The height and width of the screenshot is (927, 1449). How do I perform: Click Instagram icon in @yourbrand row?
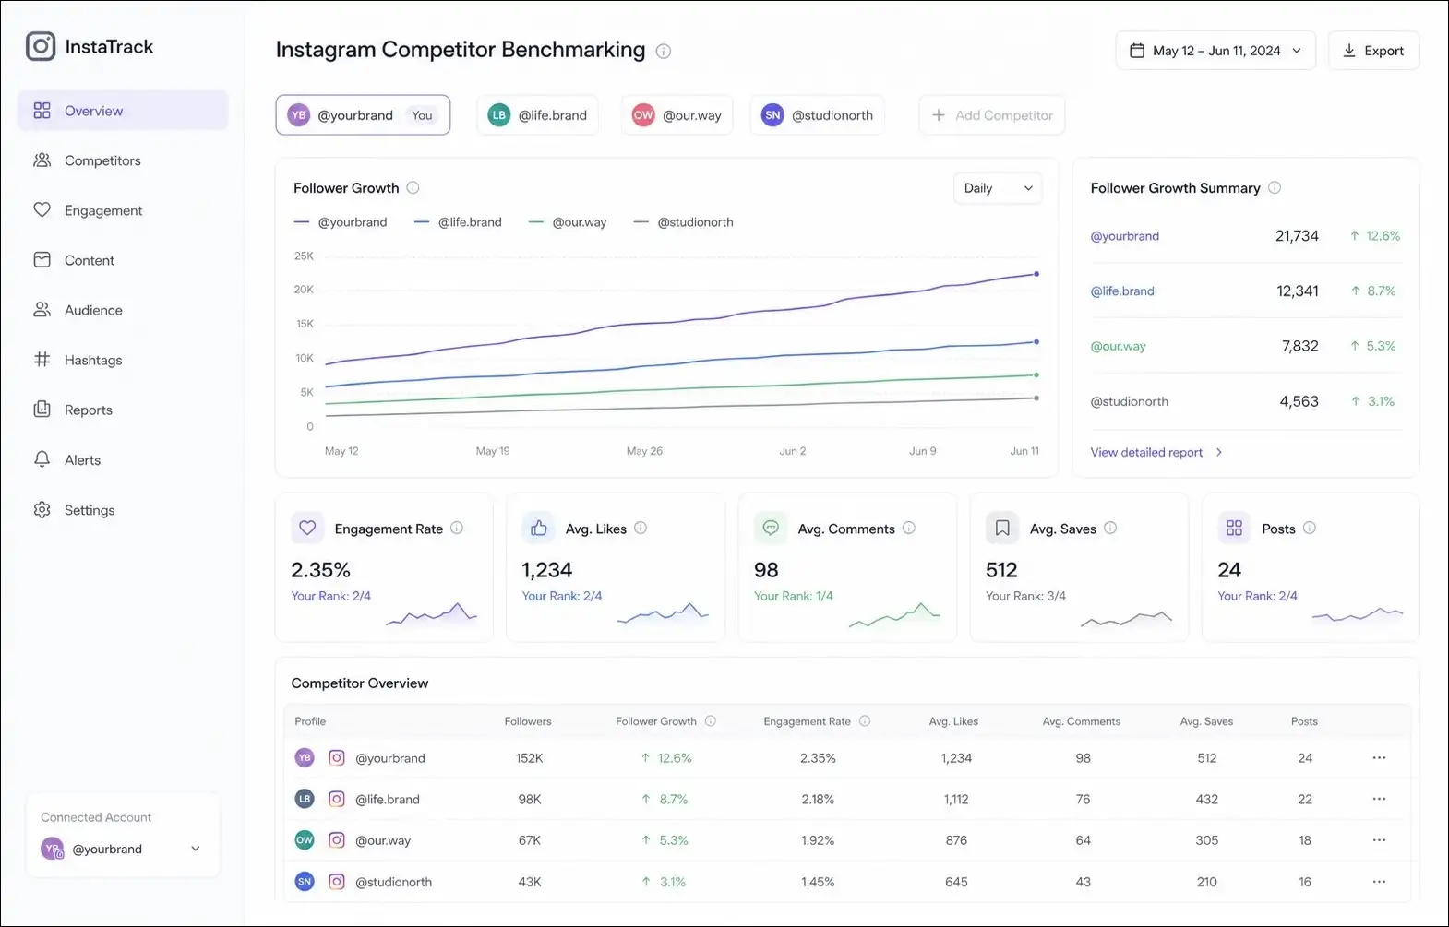[x=337, y=758]
